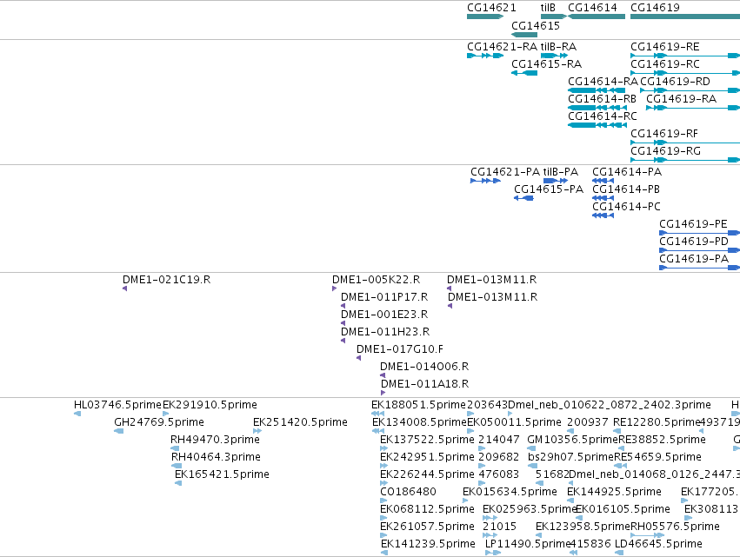
Task: Select transcript CG14614-RA
Action: click(597, 90)
